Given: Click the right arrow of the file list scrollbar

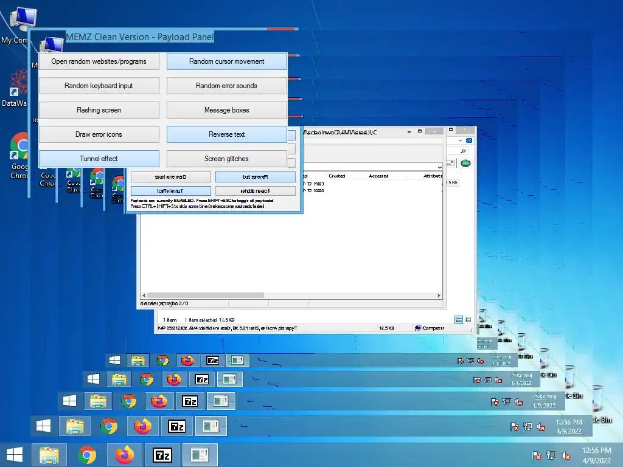Looking at the screenshot, I should [439, 296].
